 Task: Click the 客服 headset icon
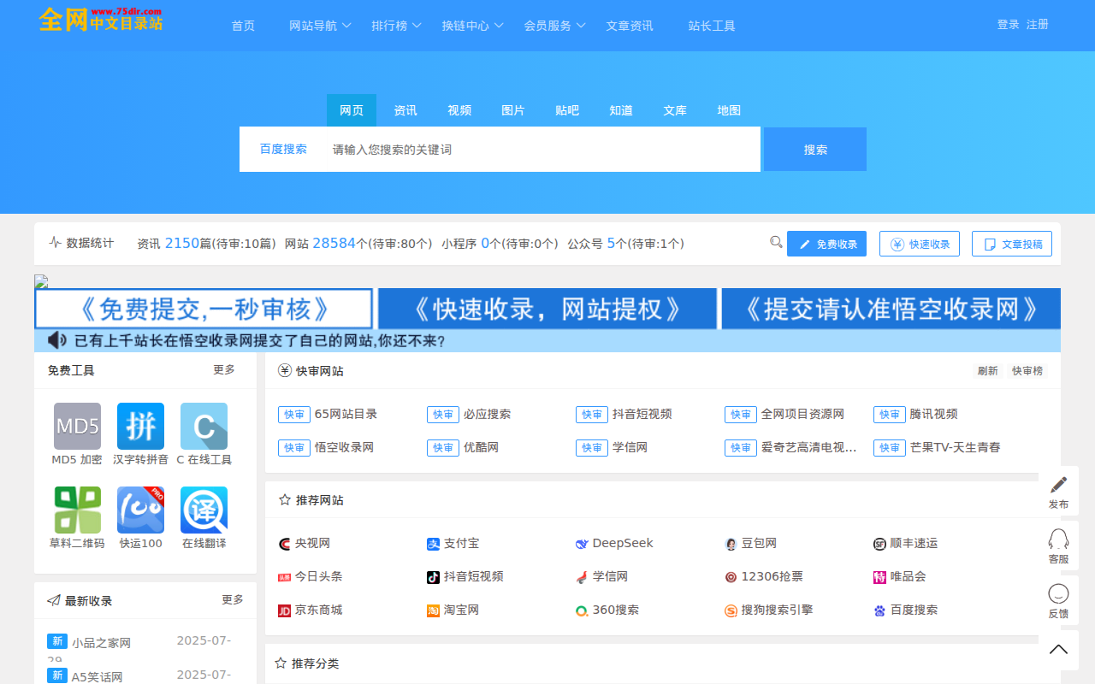1058,540
